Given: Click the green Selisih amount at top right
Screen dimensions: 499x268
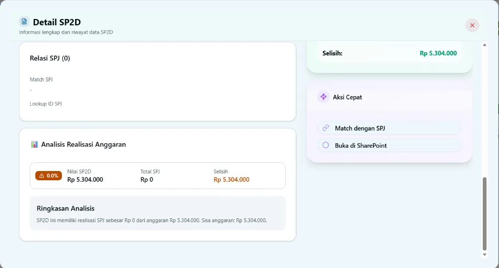Looking at the screenshot, I should (438, 53).
